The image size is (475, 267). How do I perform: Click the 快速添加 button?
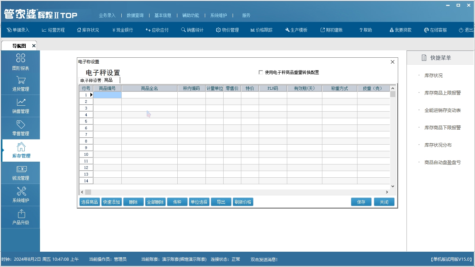click(x=112, y=202)
